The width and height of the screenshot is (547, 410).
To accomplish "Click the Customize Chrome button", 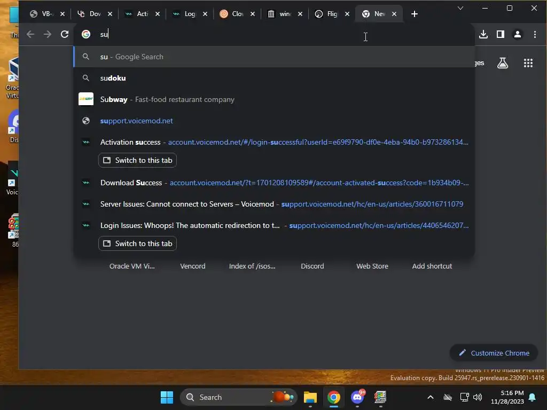I will click(x=494, y=353).
